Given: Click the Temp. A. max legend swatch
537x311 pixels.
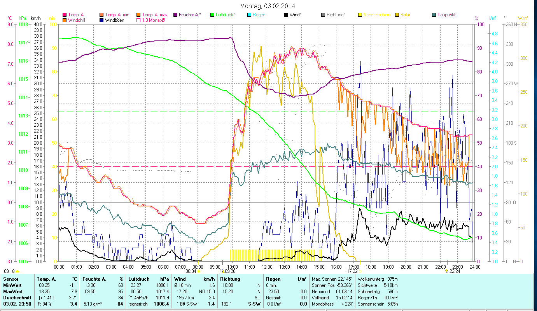Looking at the screenshot, I should pyautogui.click(x=138, y=15).
